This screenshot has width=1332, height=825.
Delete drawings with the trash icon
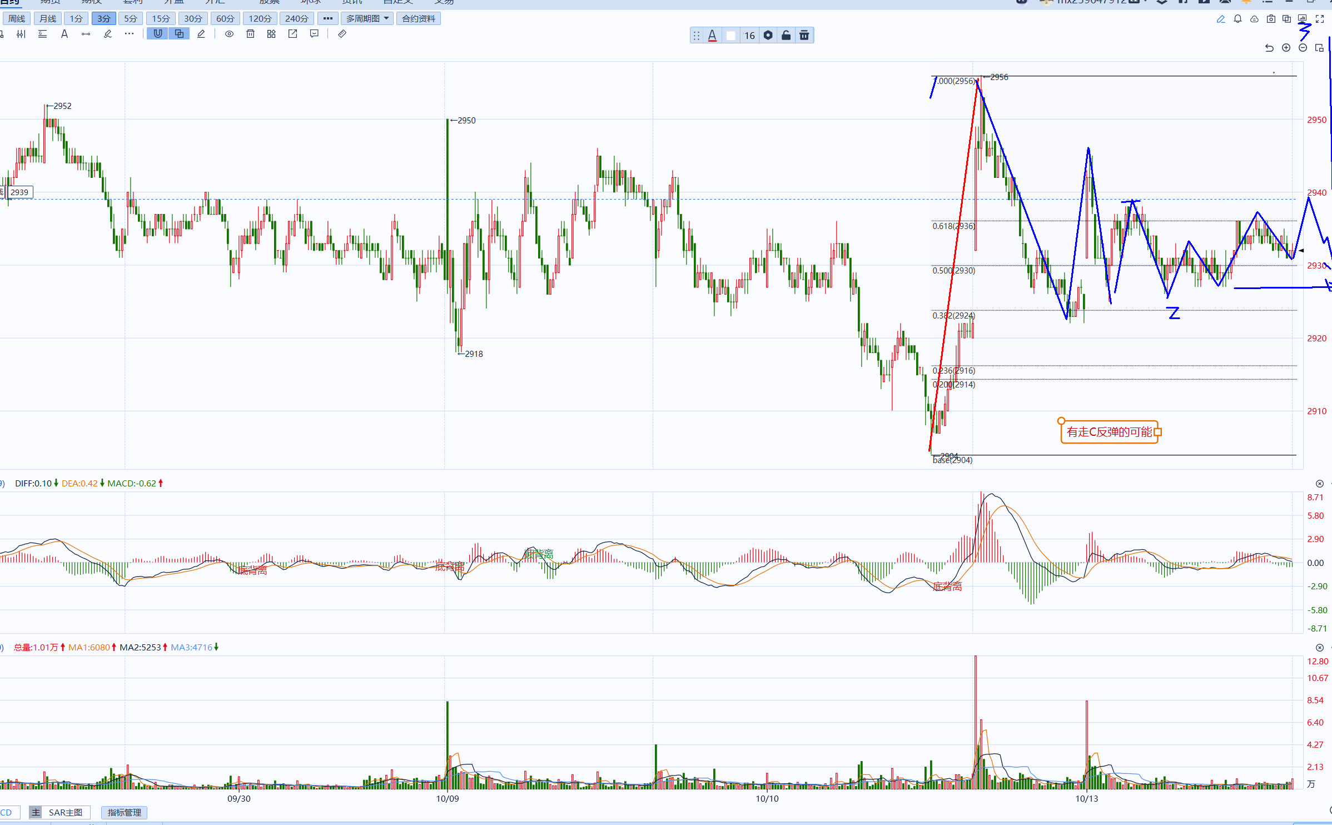coord(250,34)
